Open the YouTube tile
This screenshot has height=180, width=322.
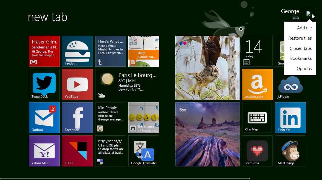click(77, 84)
